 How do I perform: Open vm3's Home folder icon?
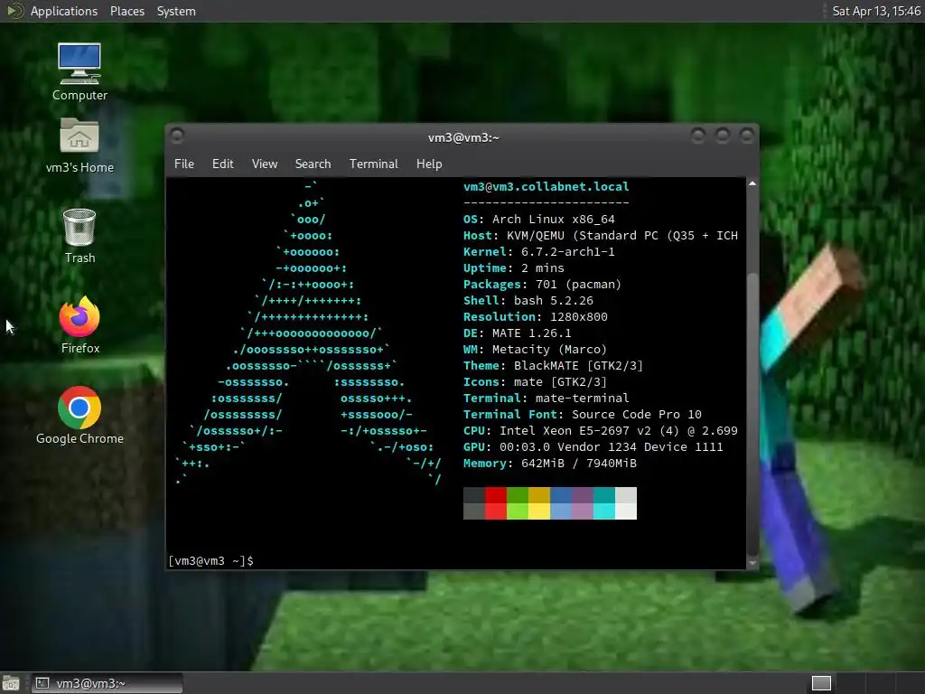[x=79, y=145]
